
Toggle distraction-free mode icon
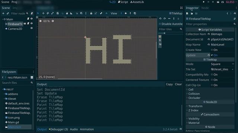tap(181, 8)
